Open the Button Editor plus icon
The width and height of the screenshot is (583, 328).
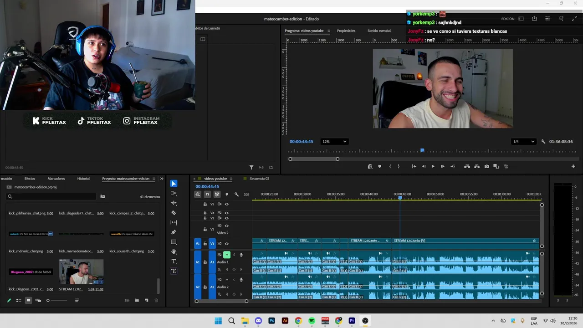point(573,166)
